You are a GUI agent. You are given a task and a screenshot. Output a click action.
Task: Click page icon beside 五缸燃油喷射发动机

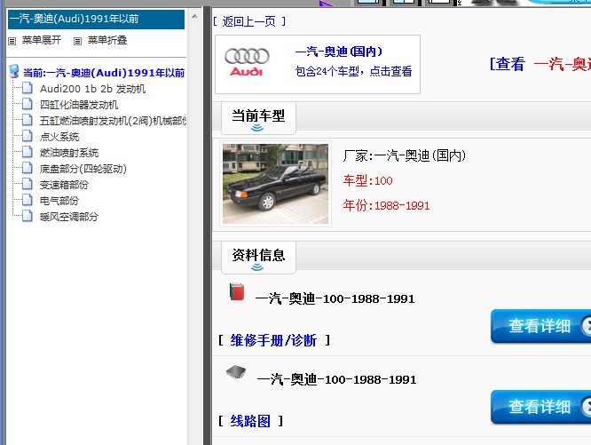(x=28, y=120)
